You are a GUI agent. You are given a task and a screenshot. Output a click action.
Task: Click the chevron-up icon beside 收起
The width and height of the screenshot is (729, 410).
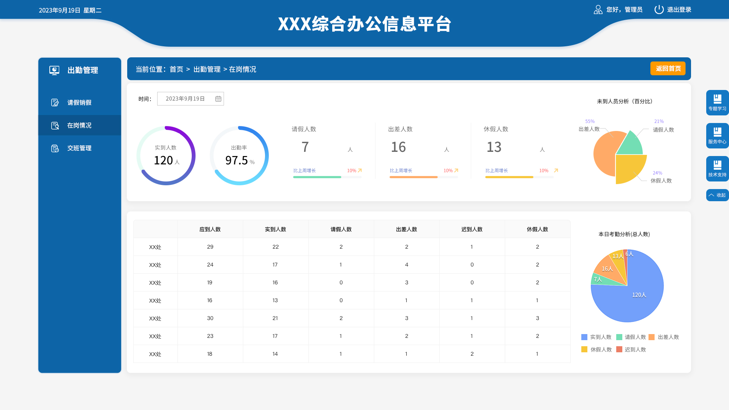click(x=711, y=195)
